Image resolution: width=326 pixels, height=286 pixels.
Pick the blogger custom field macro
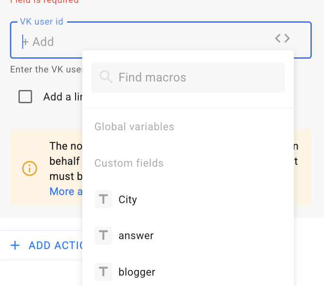coord(137,272)
